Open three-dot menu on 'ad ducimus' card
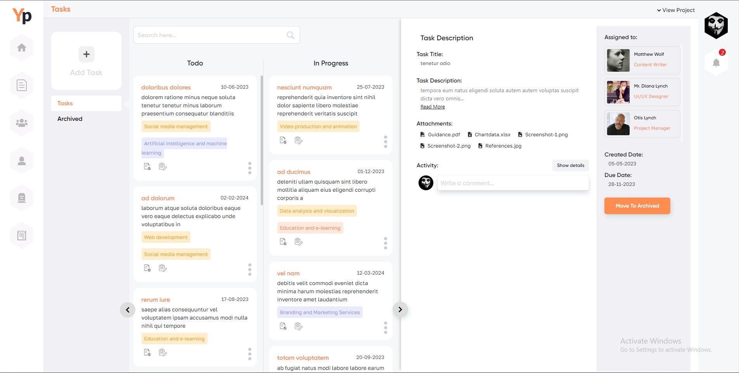Viewport: 739px width, 373px height. point(385,243)
